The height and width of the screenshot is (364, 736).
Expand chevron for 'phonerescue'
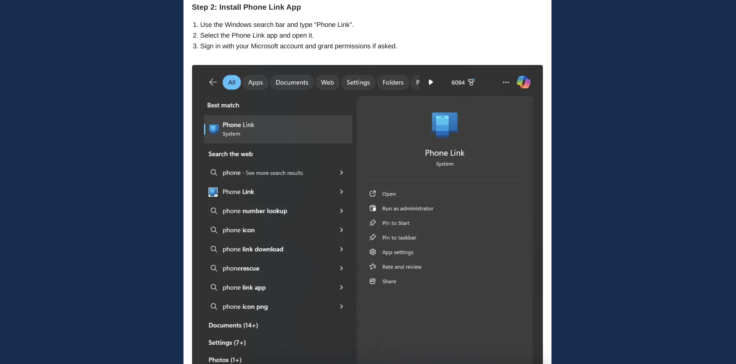[341, 268]
